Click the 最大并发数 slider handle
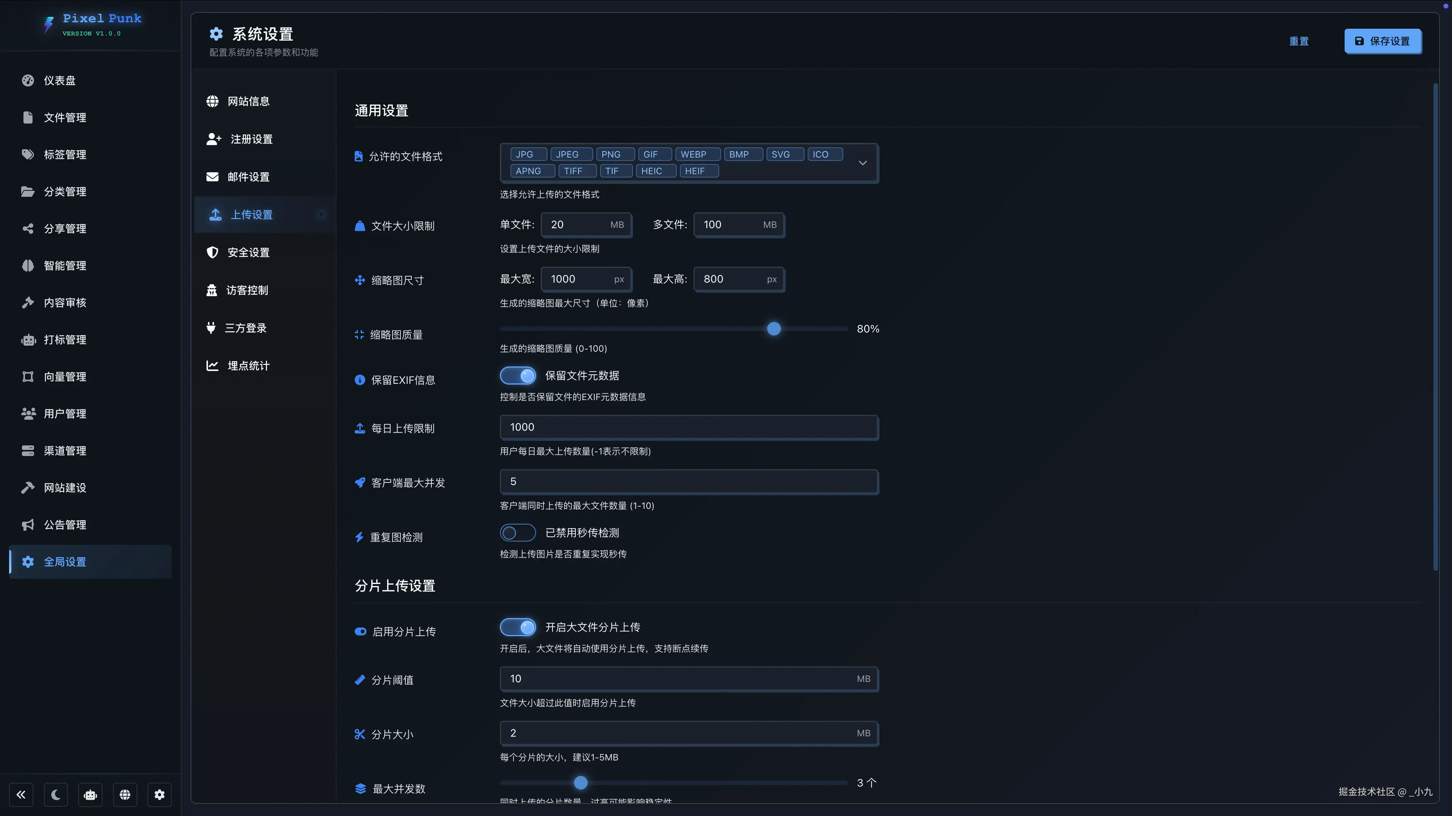 coord(580,783)
